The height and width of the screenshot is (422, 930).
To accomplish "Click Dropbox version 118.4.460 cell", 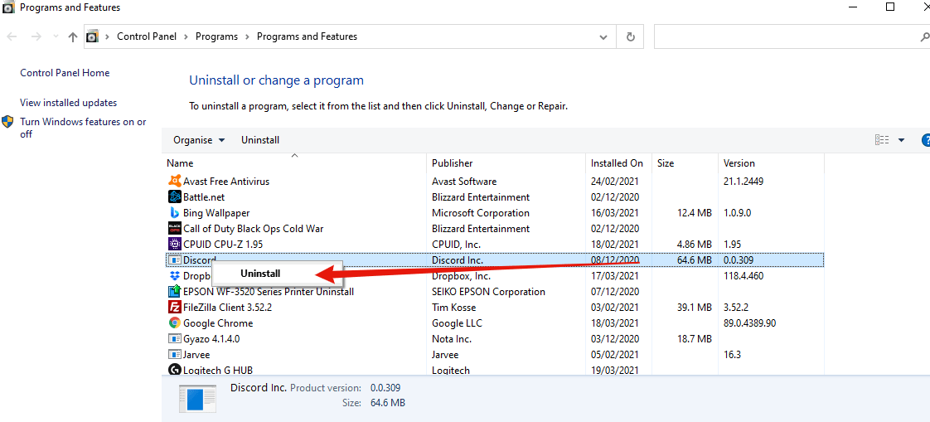I will 744,276.
